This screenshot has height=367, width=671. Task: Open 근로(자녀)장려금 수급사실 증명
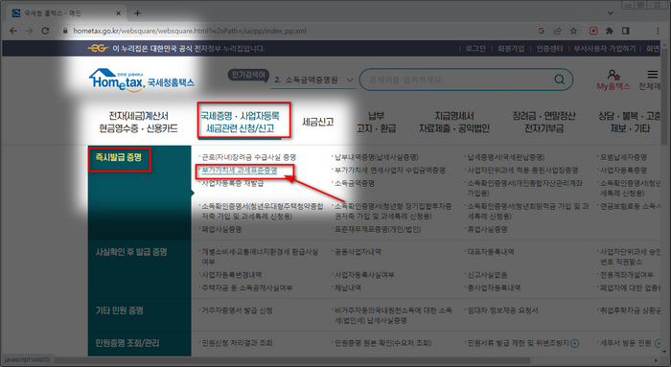[x=249, y=157]
